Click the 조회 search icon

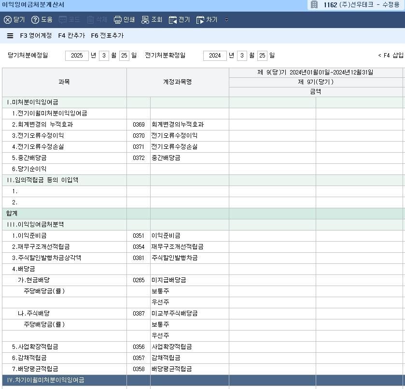click(145, 20)
